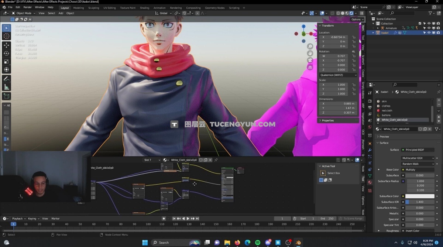The height and width of the screenshot is (247, 443).
Task: Play animation with play button
Action: (188, 219)
